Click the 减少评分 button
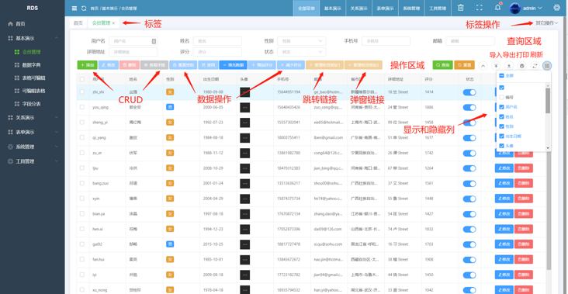The height and width of the screenshot is (294, 568). [x=291, y=65]
